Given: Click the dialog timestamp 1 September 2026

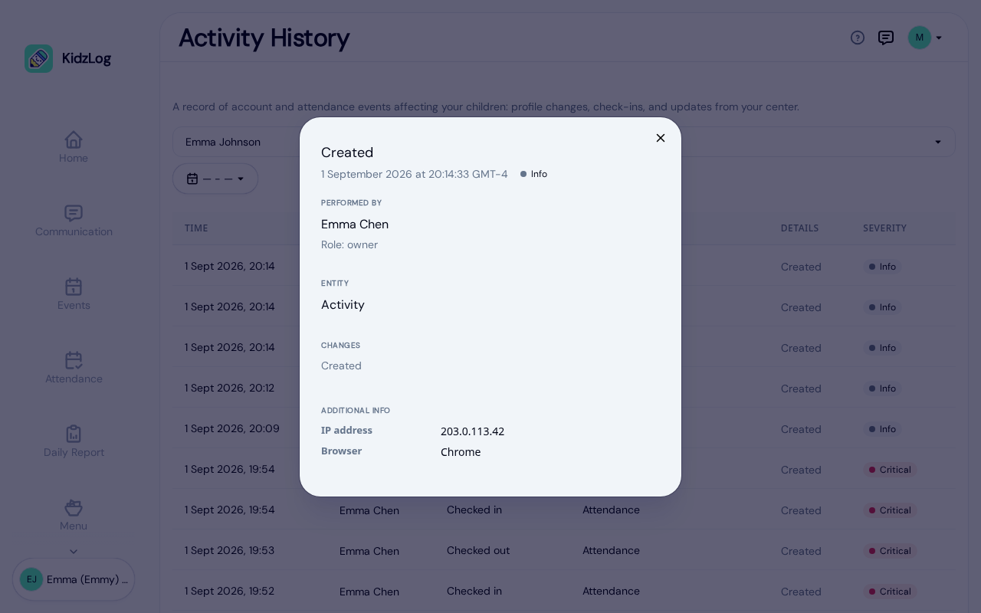Looking at the screenshot, I should click(414, 174).
